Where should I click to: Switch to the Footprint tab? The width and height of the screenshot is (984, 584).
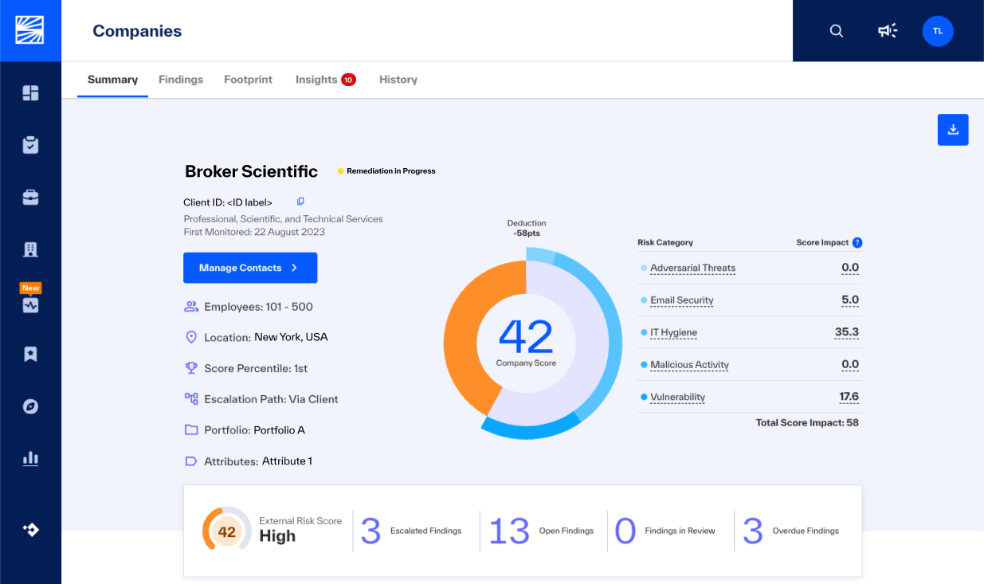pyautogui.click(x=248, y=80)
